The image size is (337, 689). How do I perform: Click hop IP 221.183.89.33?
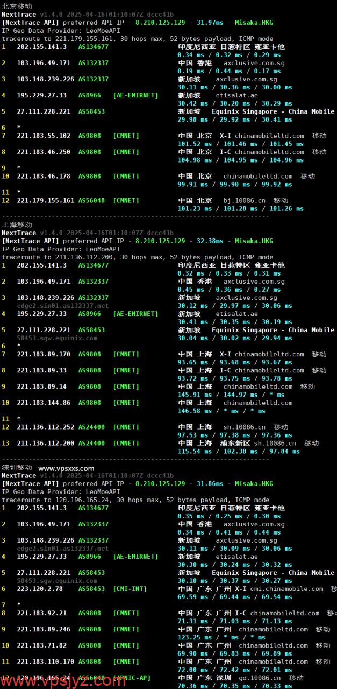[x=42, y=370]
